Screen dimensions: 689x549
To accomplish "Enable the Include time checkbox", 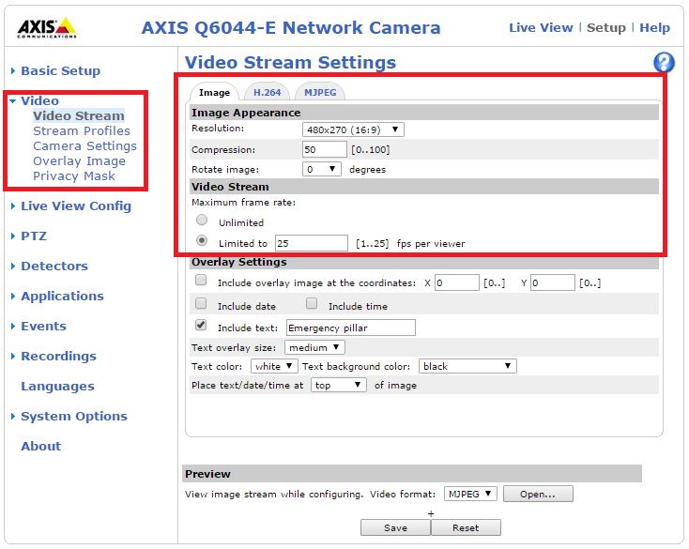I will point(312,305).
